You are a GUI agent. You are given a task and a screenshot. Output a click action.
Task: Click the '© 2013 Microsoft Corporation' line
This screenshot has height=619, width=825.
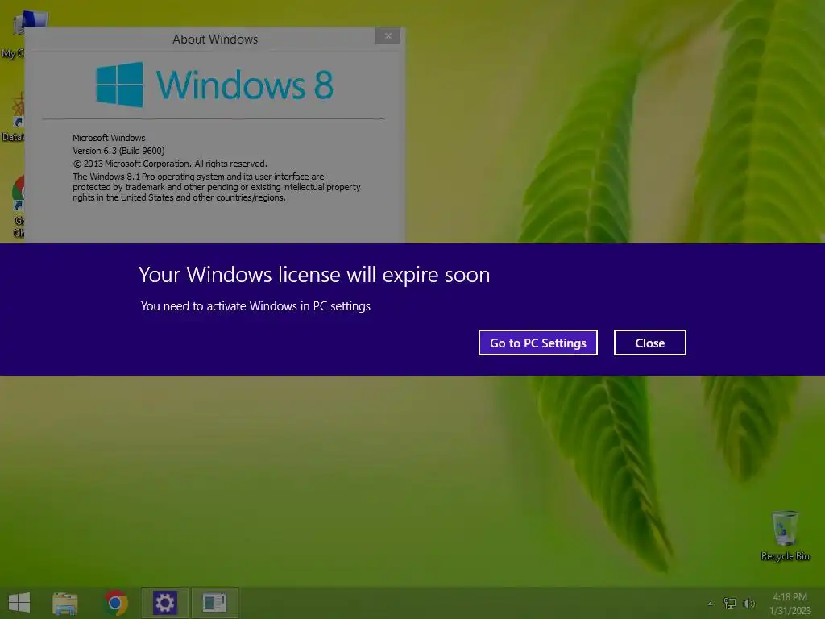point(169,164)
